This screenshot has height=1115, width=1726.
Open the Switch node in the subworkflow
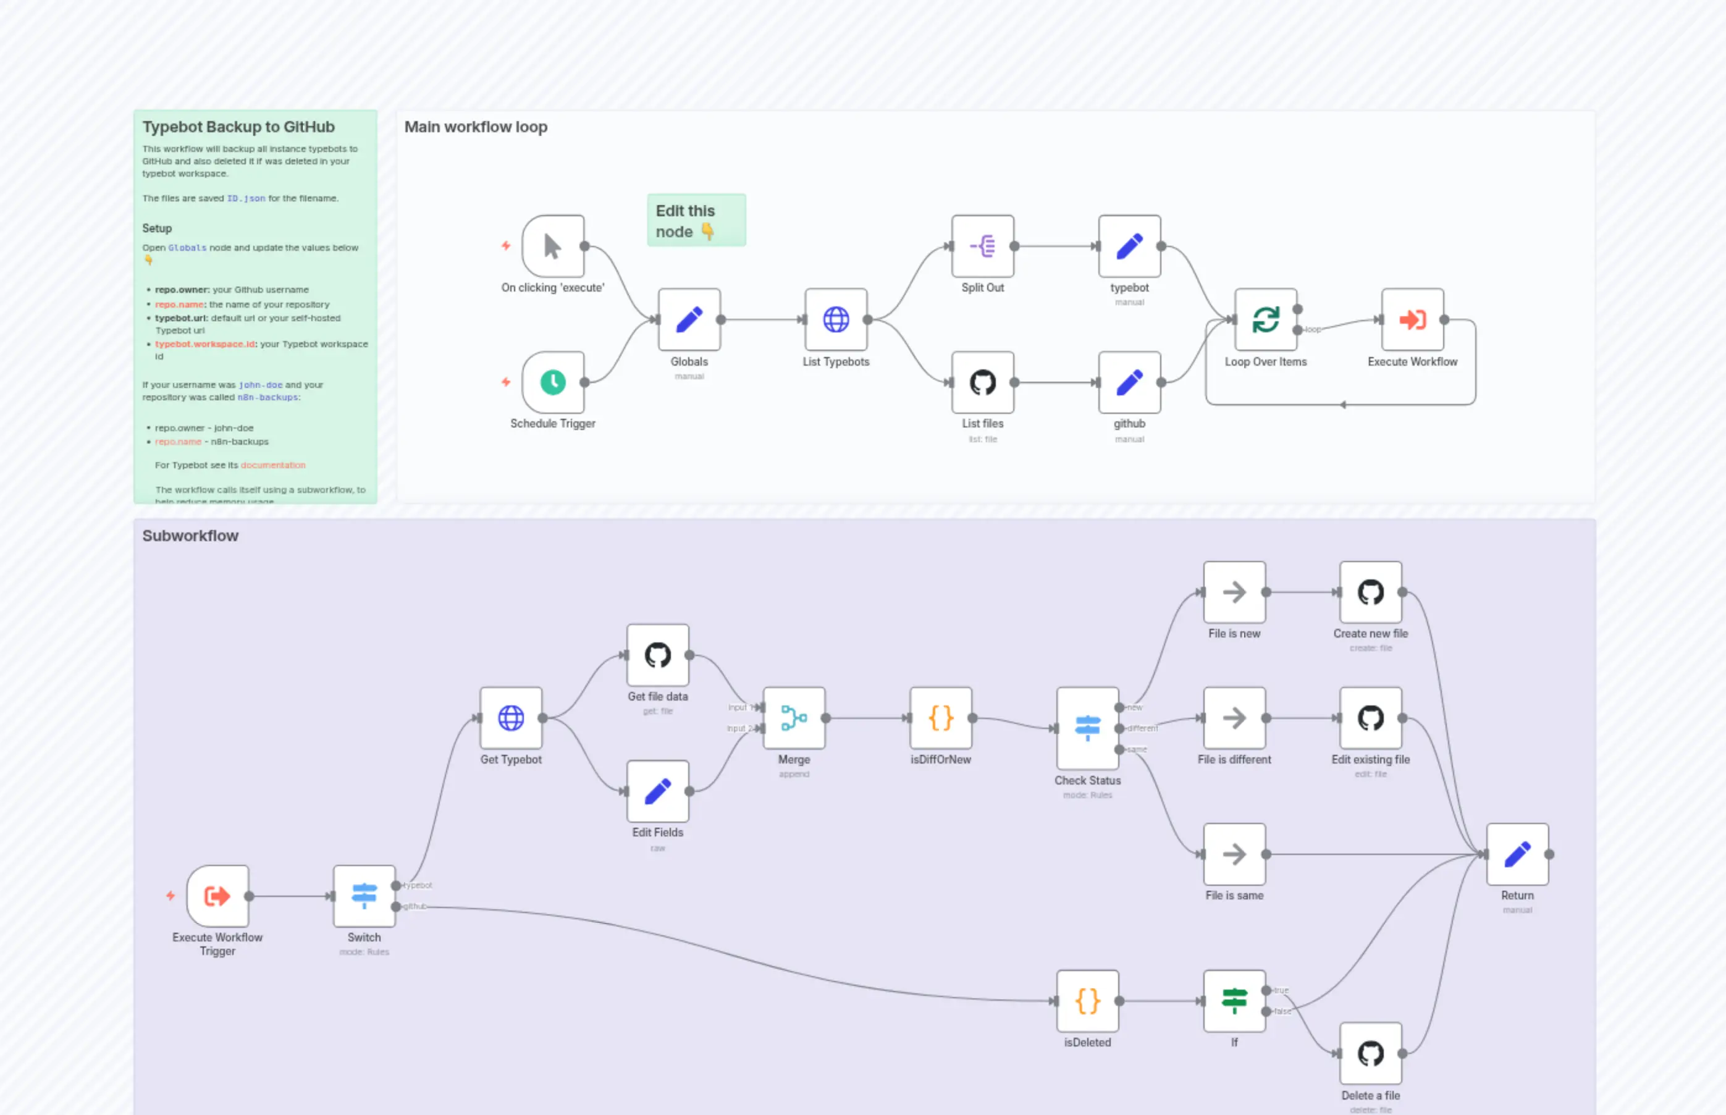(x=363, y=896)
